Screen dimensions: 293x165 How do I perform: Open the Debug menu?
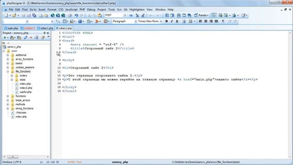pos(91,10)
